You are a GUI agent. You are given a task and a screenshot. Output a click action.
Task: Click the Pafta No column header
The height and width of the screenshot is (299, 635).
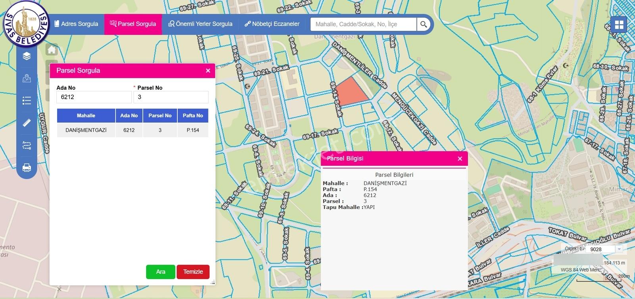pos(193,115)
